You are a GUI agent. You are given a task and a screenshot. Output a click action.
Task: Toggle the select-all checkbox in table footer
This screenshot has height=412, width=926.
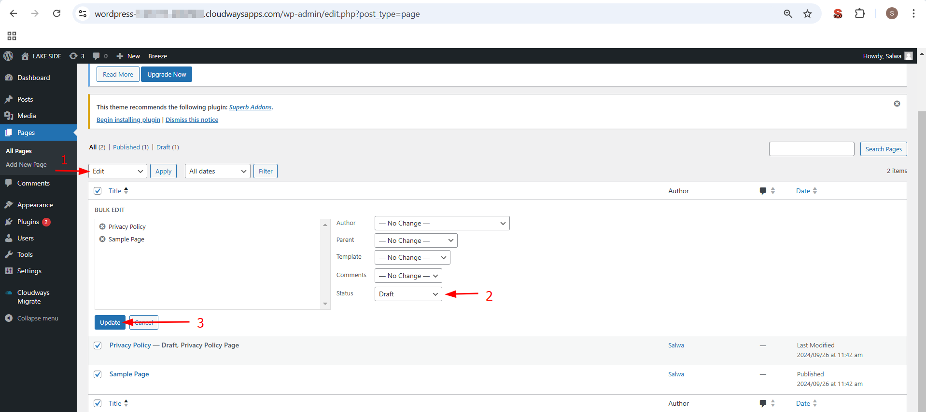[x=98, y=403]
